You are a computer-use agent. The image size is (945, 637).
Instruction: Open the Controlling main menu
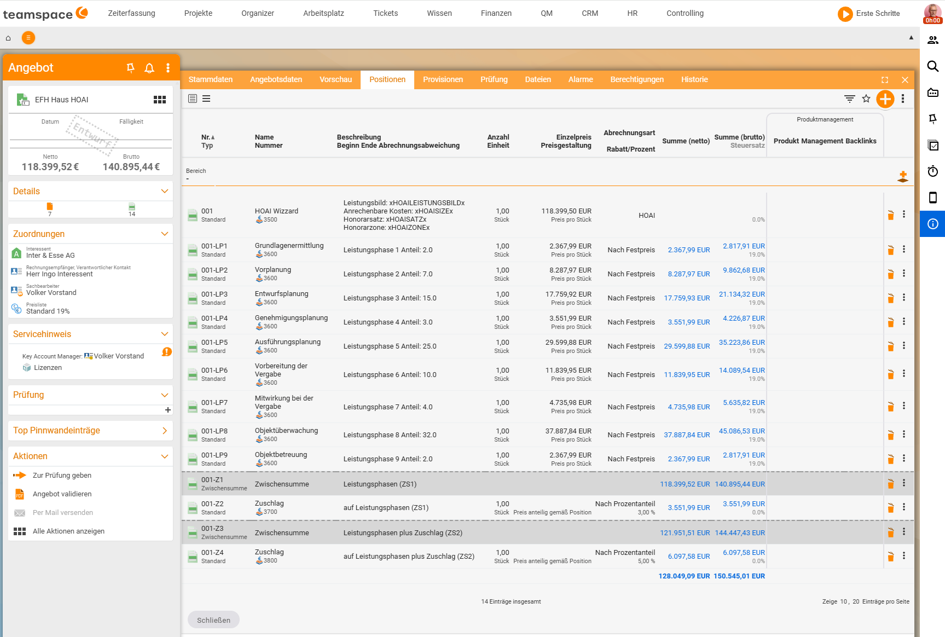point(685,13)
